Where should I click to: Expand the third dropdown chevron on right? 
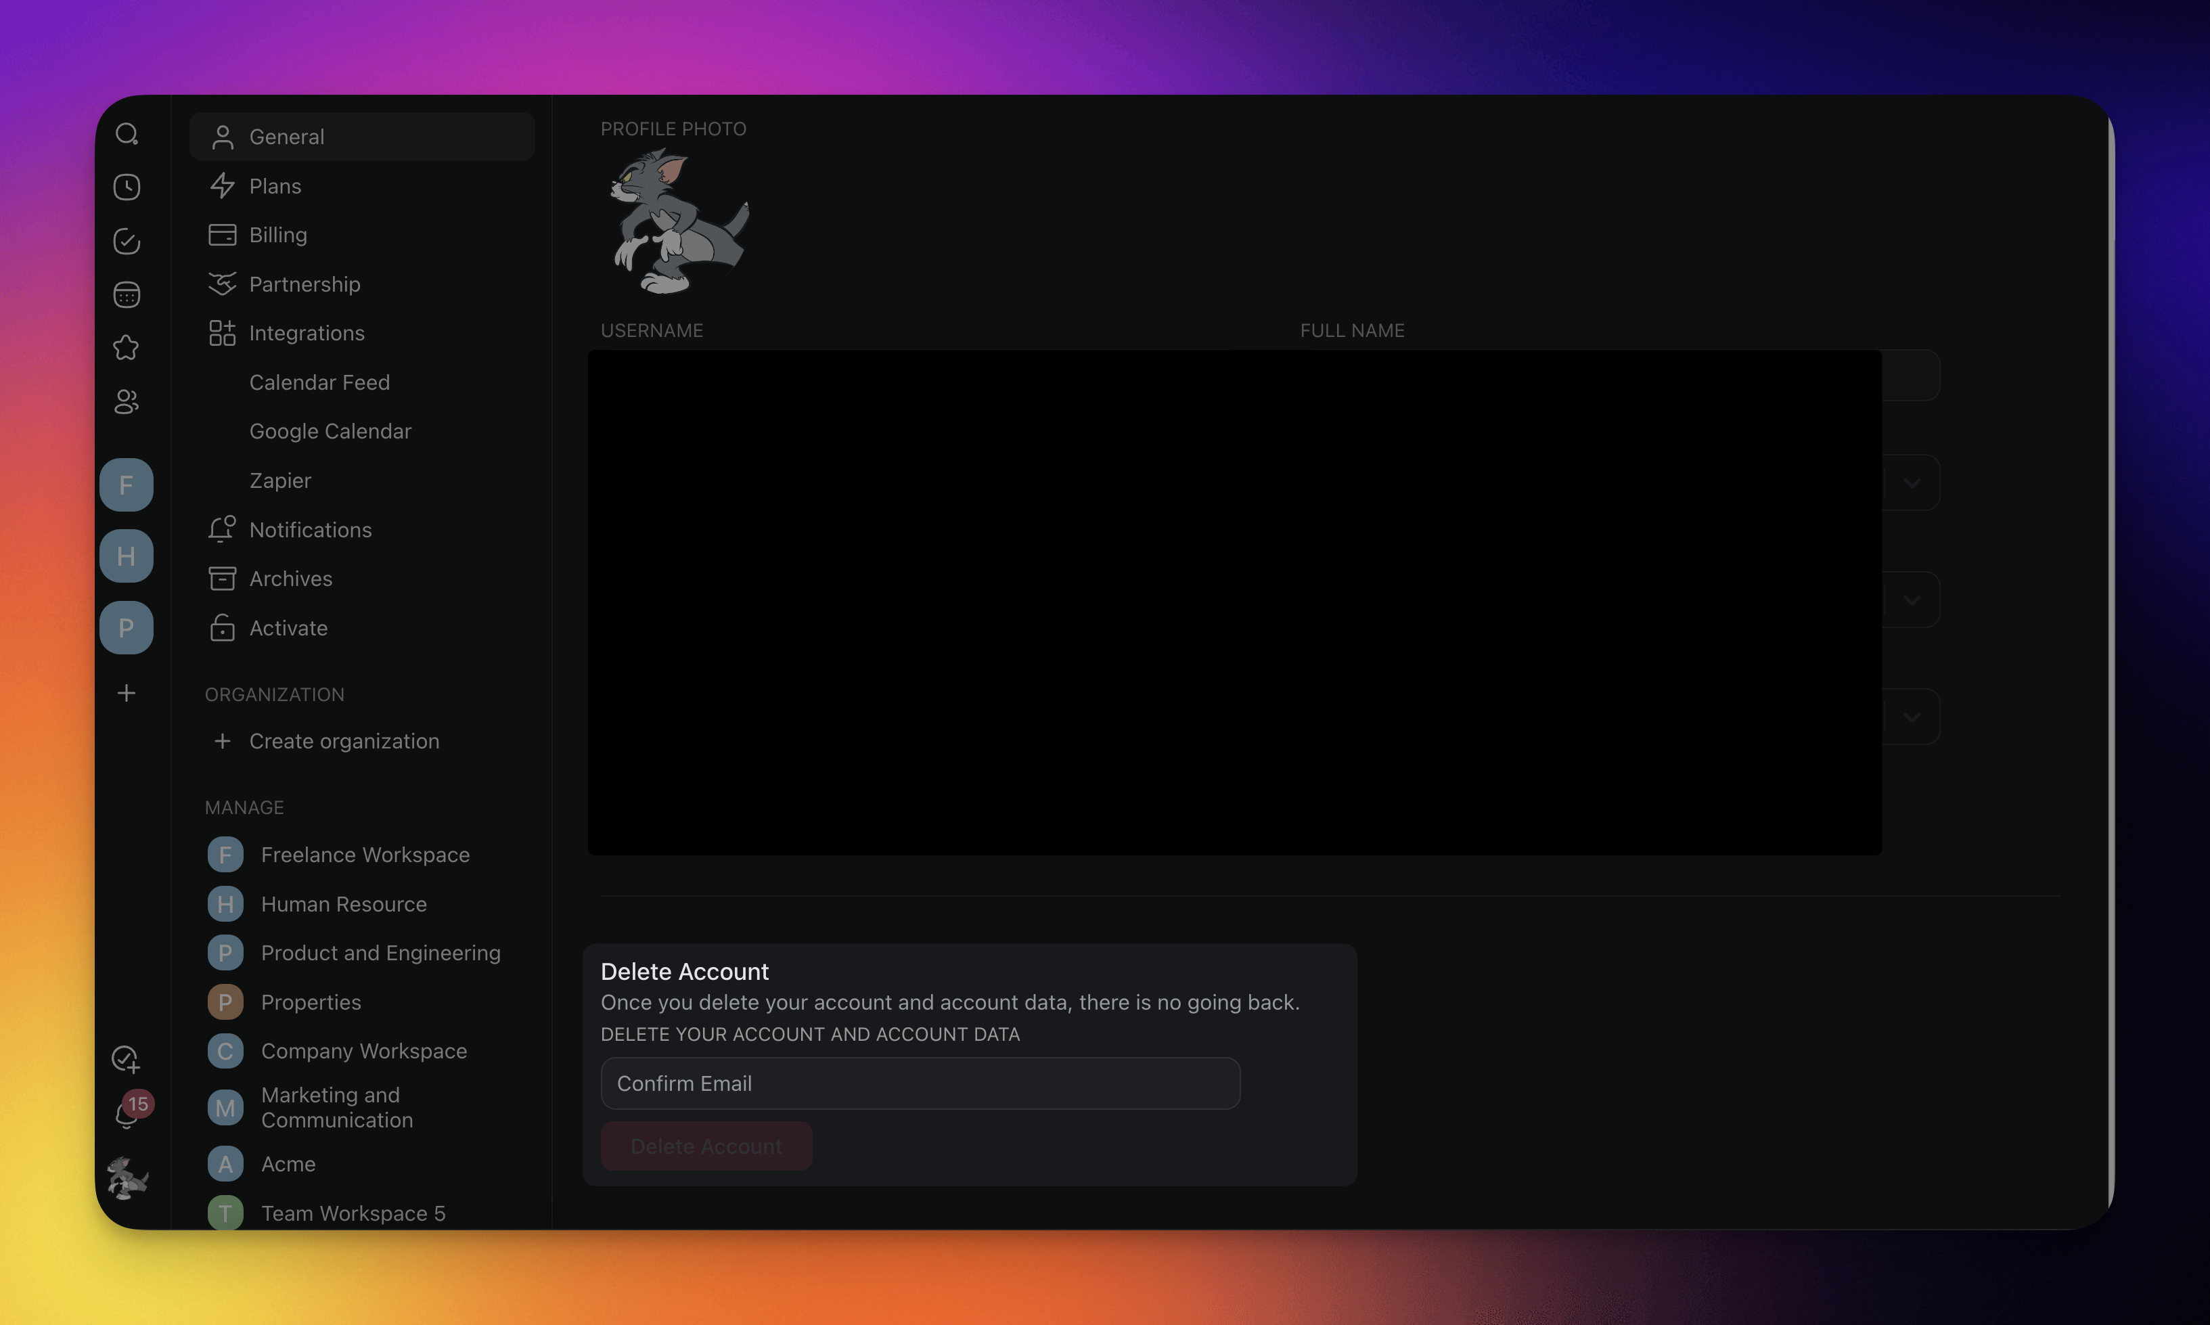(x=1911, y=717)
